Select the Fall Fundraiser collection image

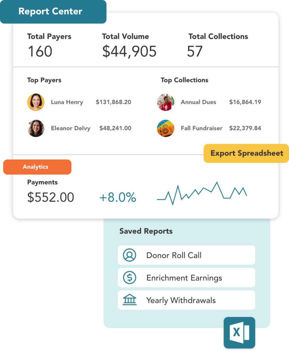click(x=165, y=128)
